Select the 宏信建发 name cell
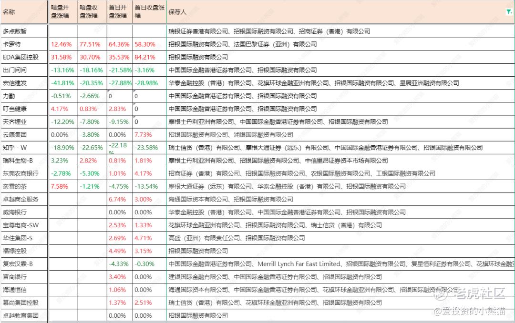This screenshot has height=323, width=515. point(25,83)
